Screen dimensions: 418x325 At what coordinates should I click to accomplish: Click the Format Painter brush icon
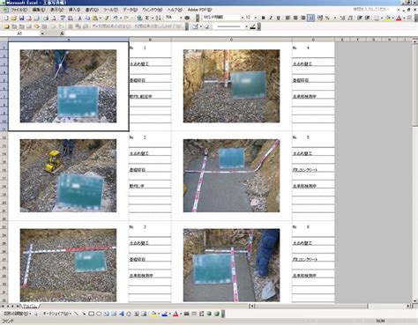tap(107, 18)
